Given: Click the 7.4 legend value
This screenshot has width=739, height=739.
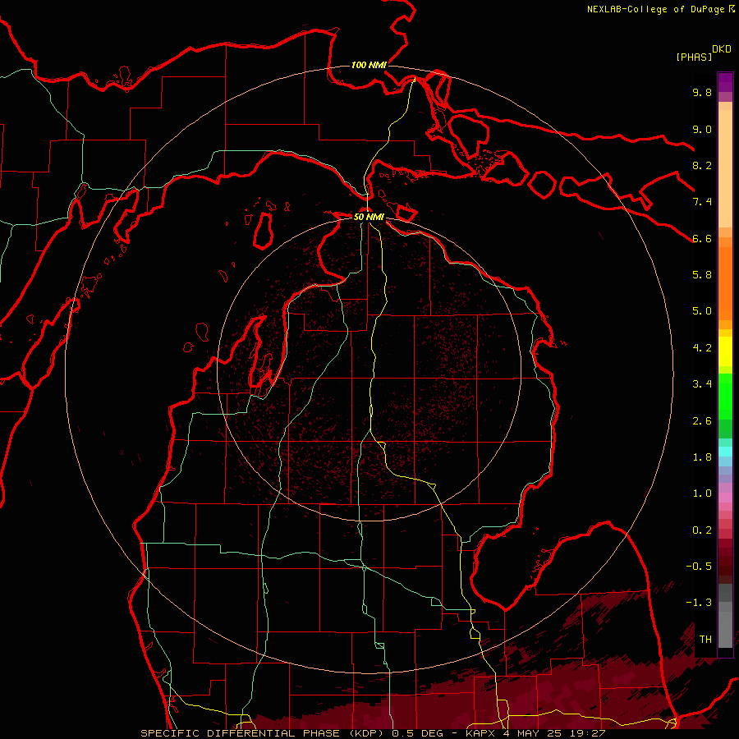Looking at the screenshot, I should [702, 202].
